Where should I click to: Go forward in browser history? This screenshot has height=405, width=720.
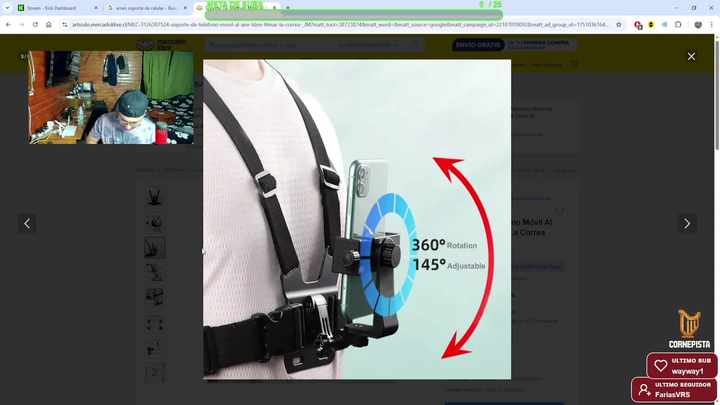(x=21, y=25)
